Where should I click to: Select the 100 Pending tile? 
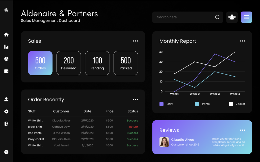pos(97,63)
